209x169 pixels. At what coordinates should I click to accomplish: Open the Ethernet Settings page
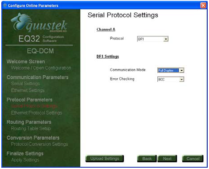[x=28, y=90]
